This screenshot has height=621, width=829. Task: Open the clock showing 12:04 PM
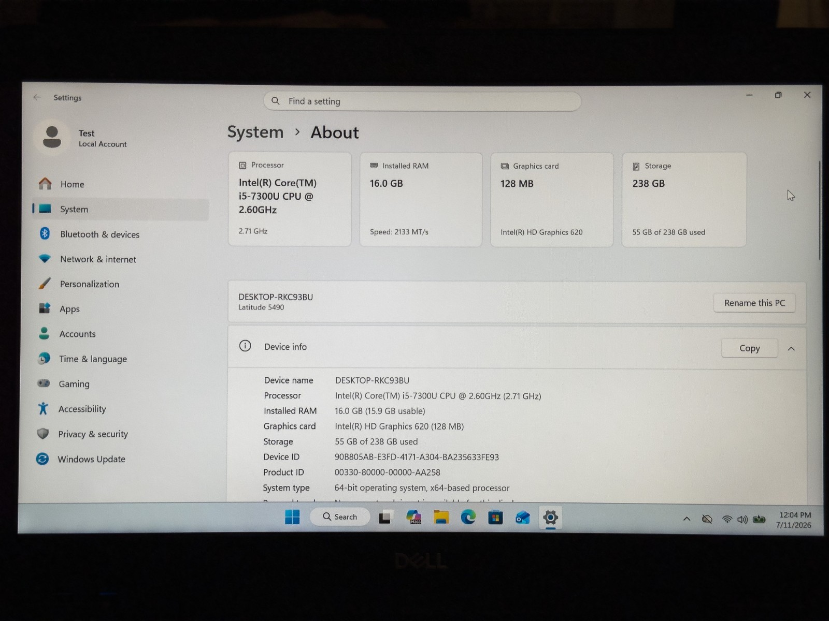click(795, 520)
